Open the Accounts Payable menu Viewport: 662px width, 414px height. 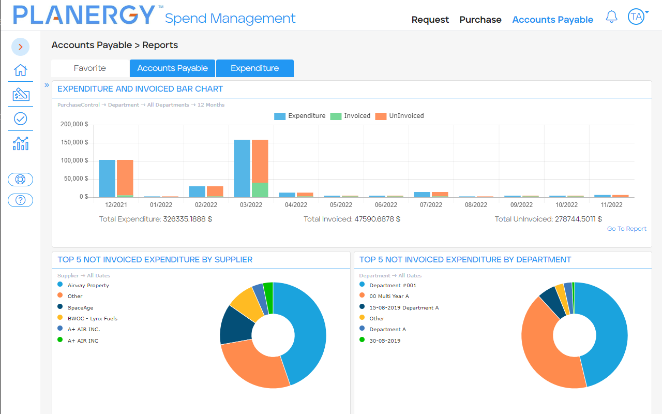552,20
